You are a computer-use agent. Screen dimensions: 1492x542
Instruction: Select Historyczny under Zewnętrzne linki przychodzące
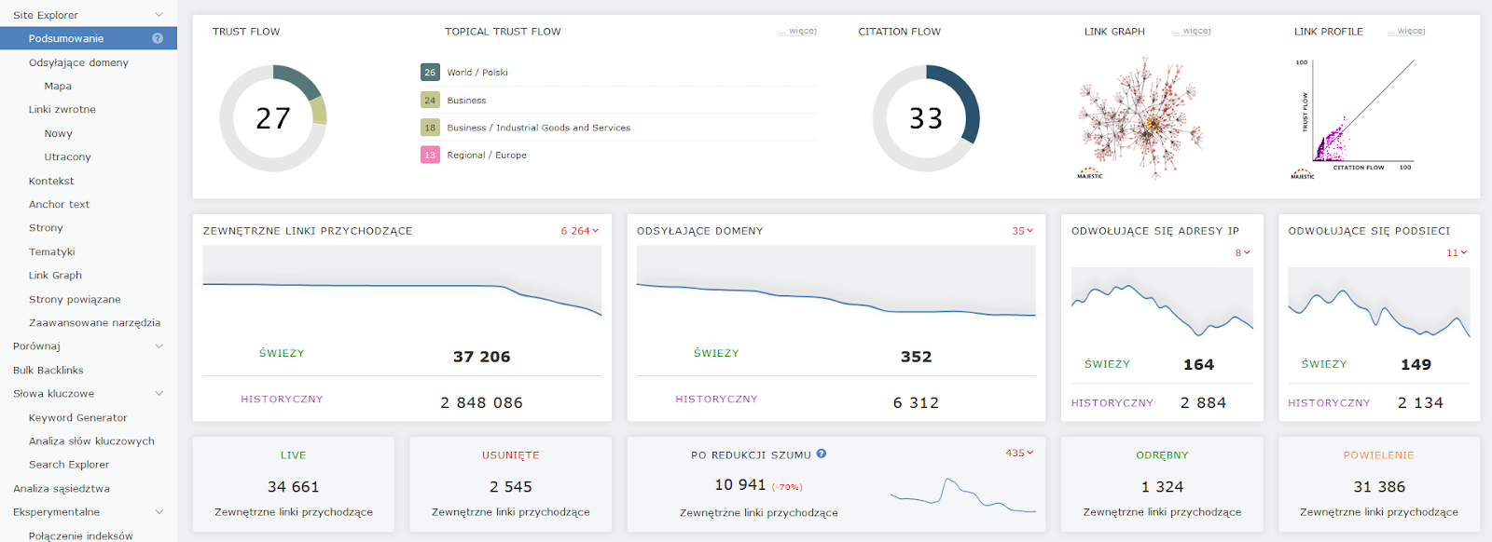coord(282,399)
